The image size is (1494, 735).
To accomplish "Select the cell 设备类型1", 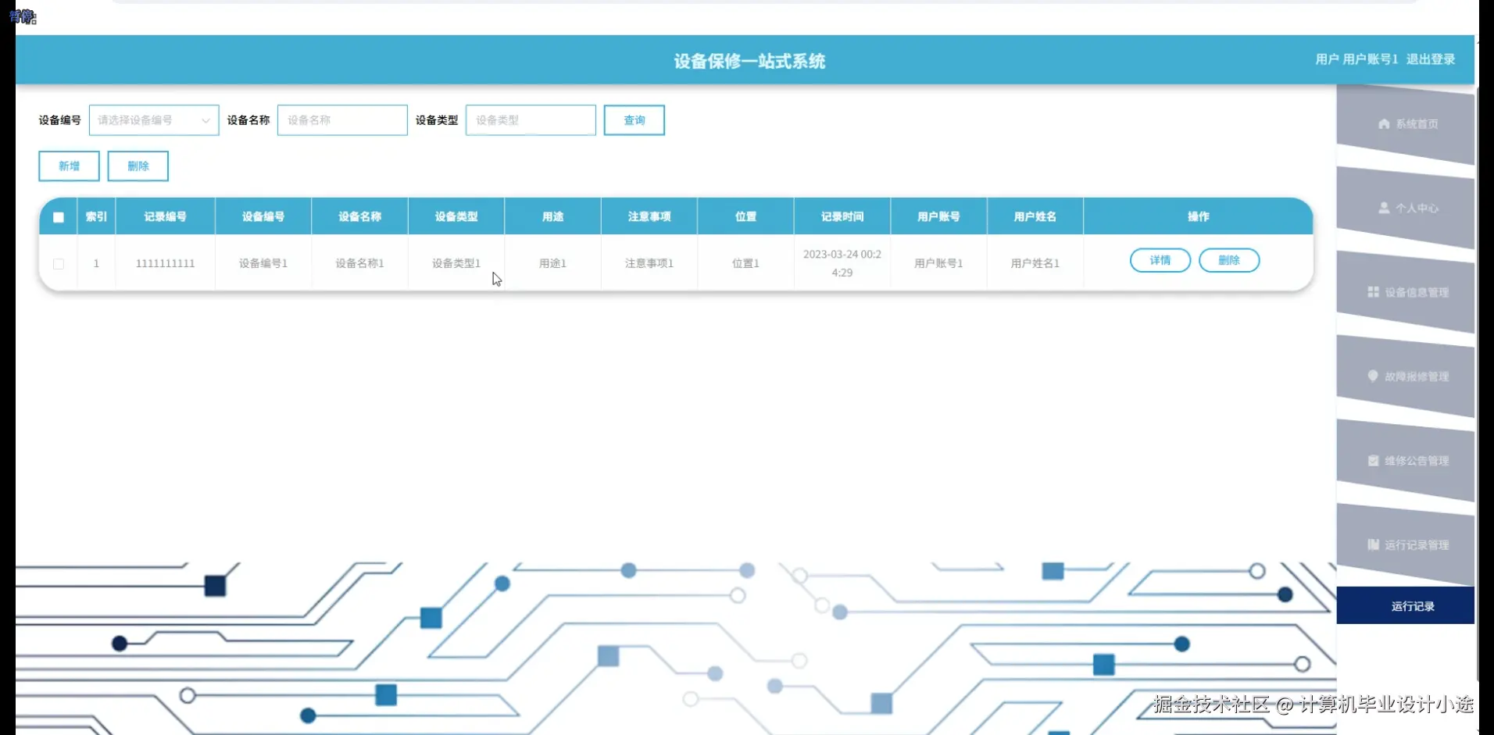I will tap(456, 263).
